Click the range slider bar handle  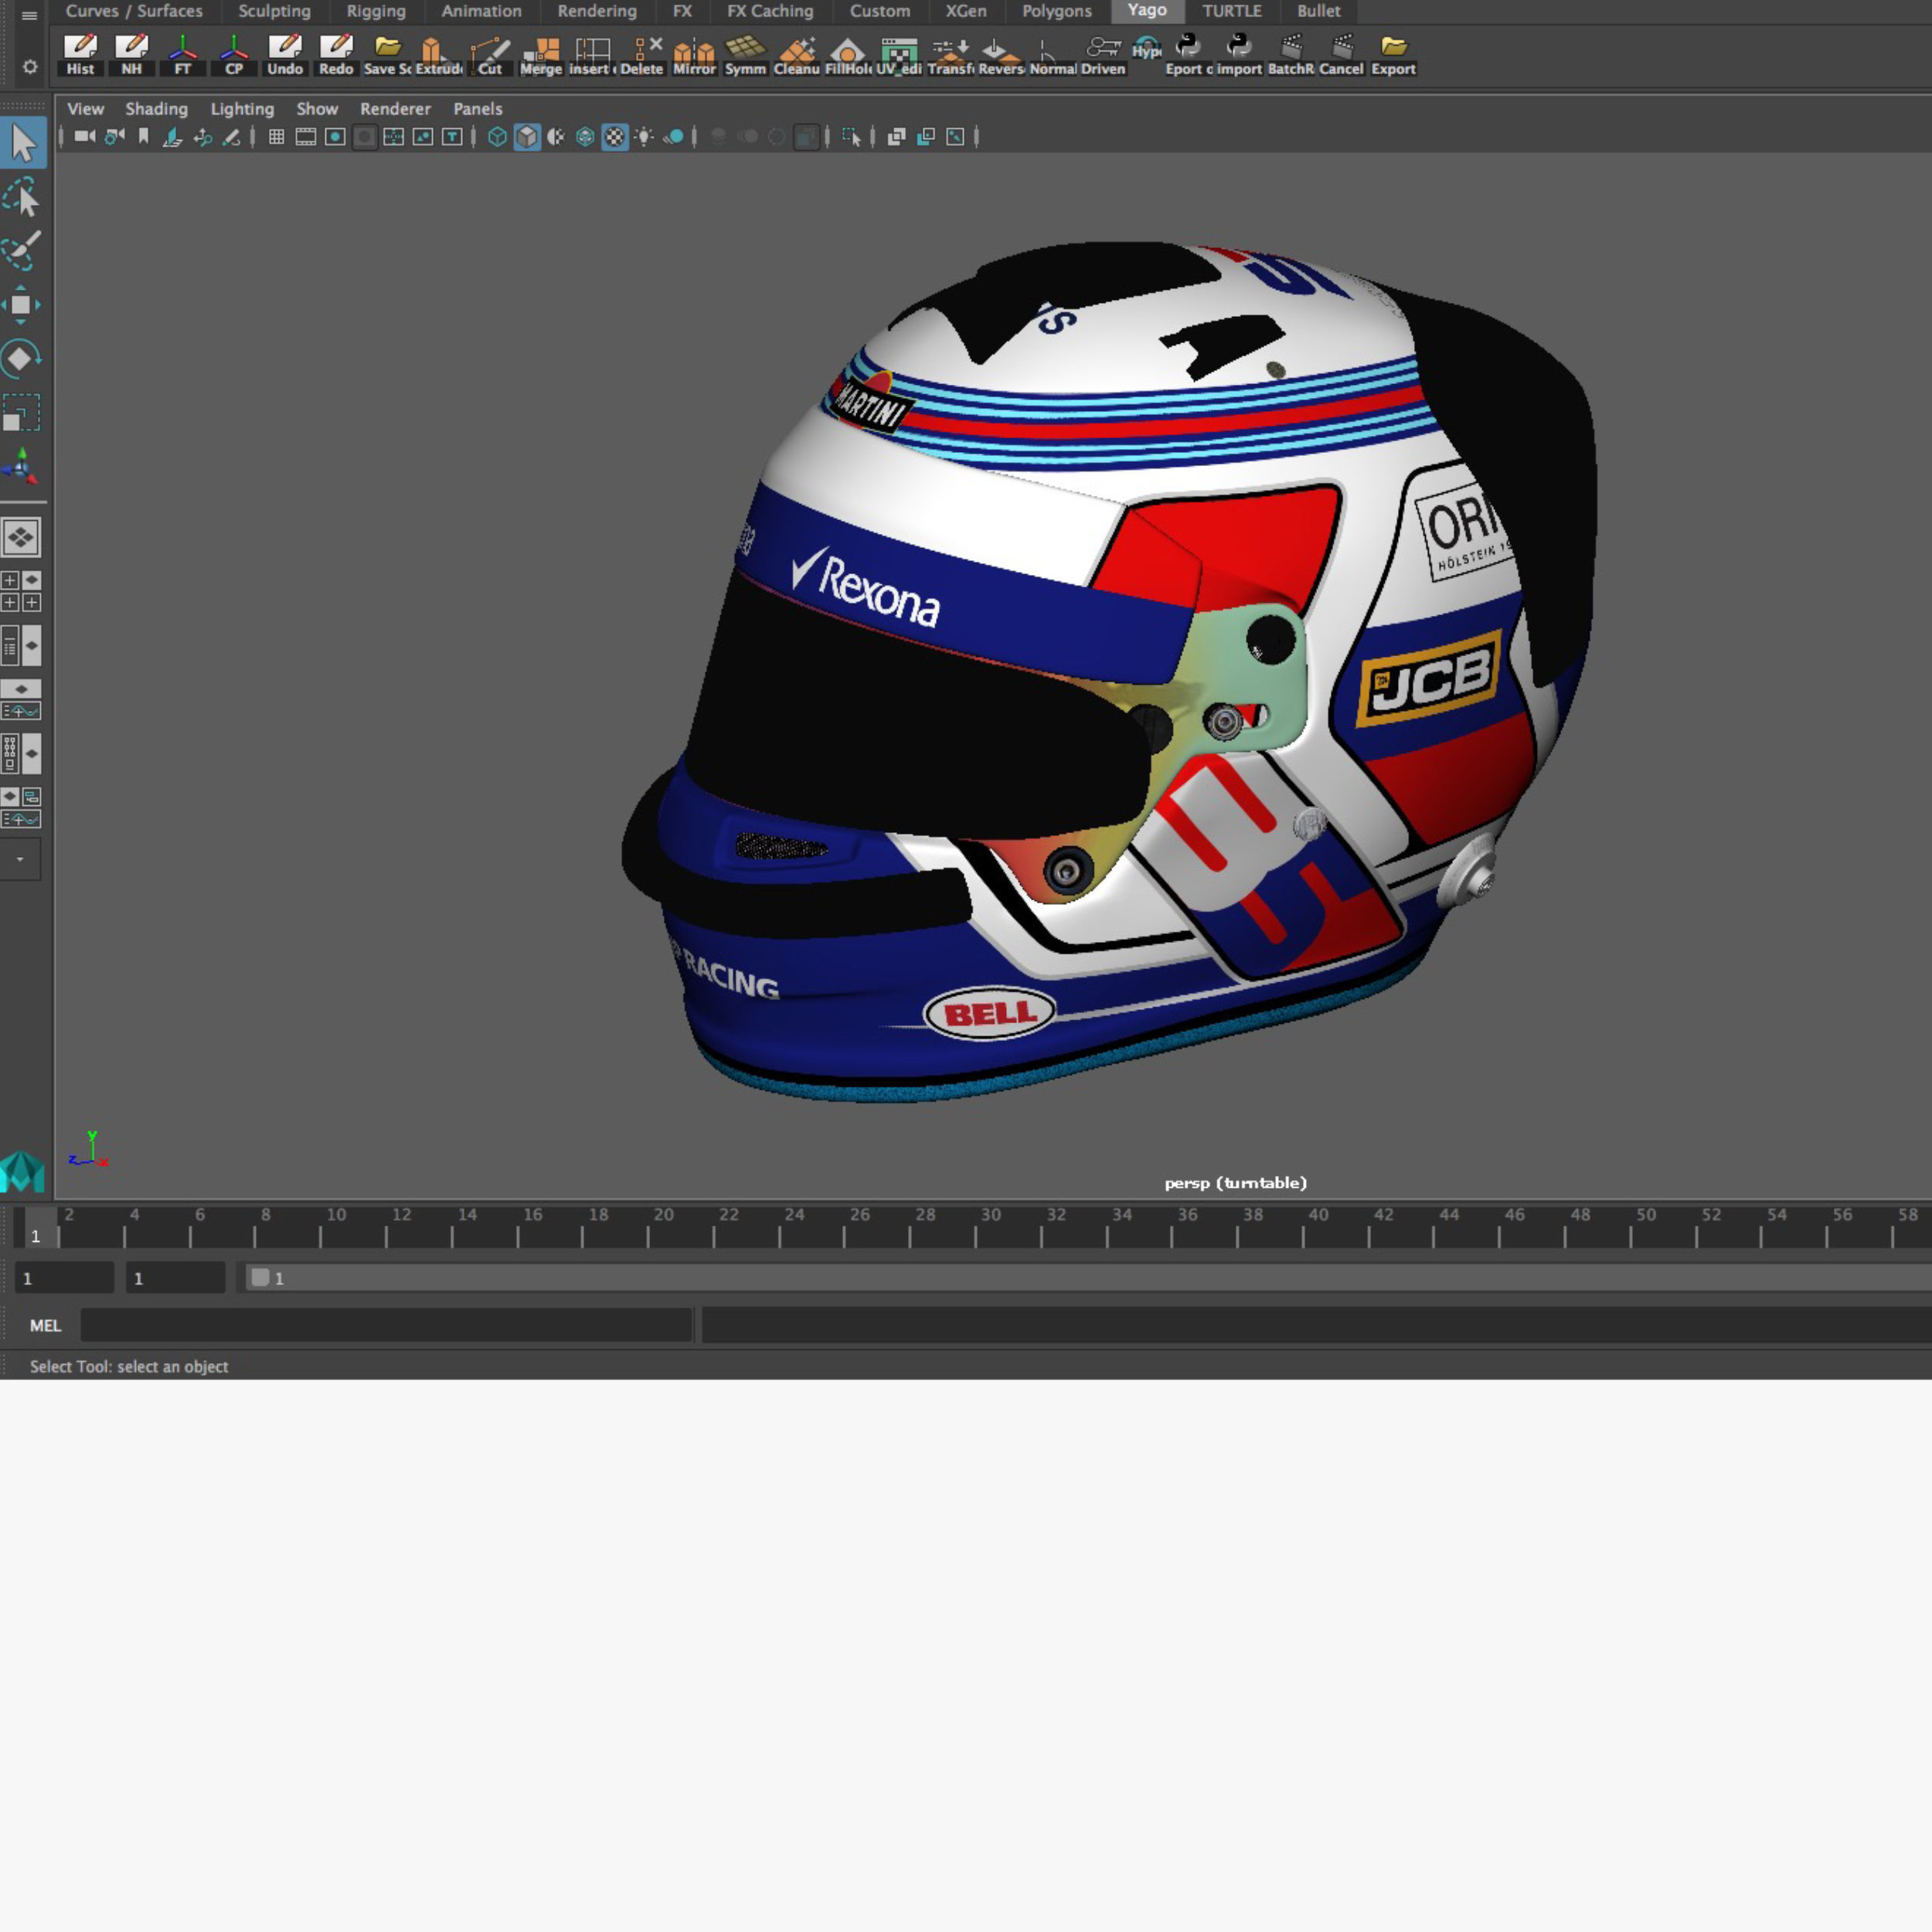[260, 1278]
